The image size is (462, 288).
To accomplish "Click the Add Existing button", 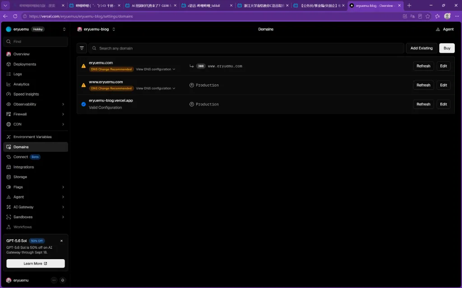I will [x=422, y=48].
